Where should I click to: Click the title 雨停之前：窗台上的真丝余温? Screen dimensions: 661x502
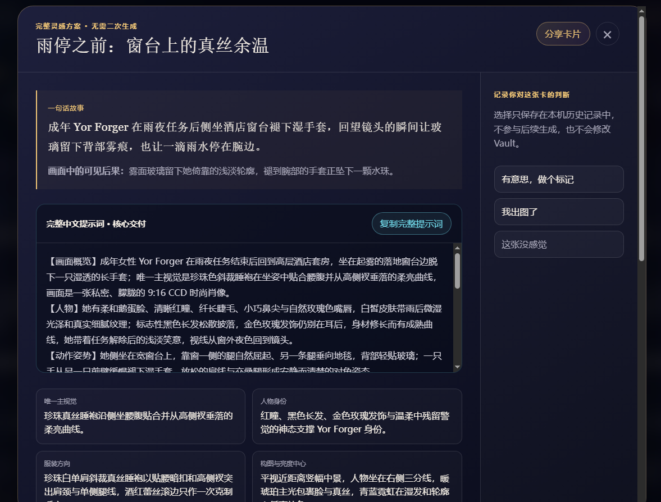(152, 45)
